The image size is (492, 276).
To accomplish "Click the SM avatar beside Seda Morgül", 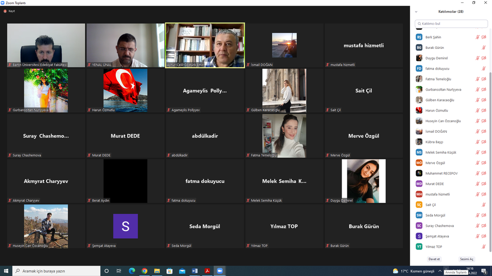I will (419, 215).
